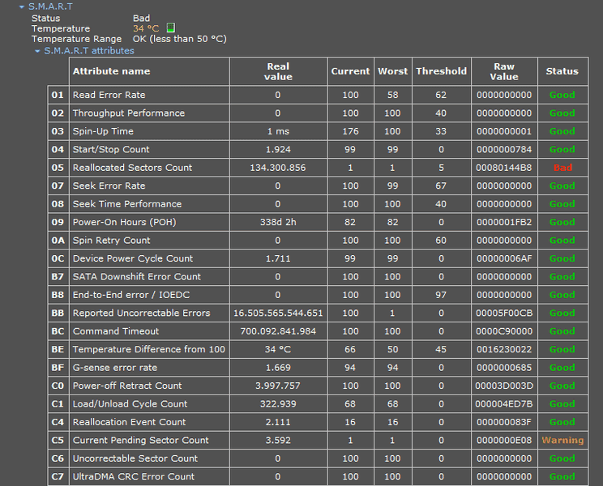The height and width of the screenshot is (486, 603).
Task: Click the orange Warning status cell
Action: point(562,441)
